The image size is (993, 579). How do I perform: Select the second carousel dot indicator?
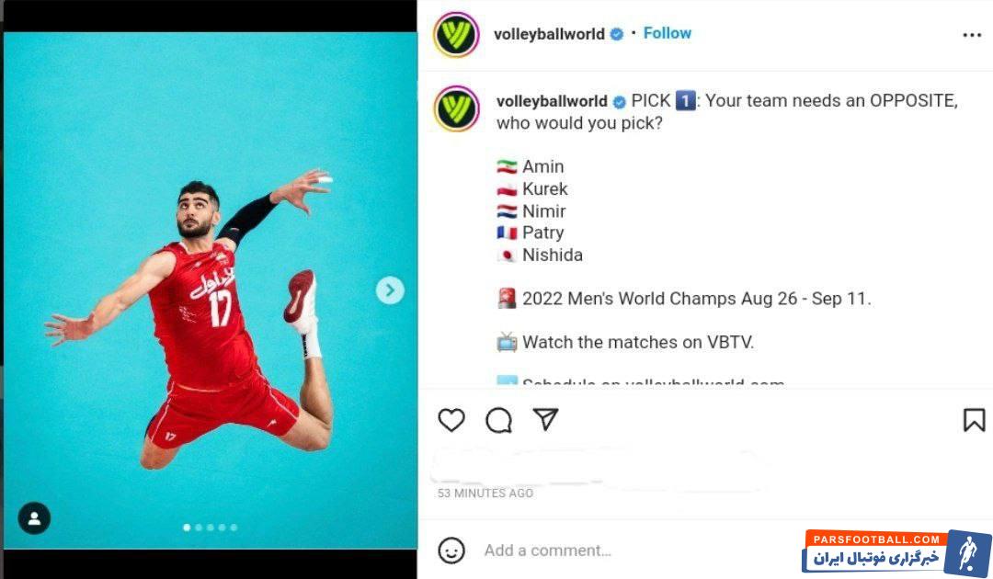[x=199, y=528]
